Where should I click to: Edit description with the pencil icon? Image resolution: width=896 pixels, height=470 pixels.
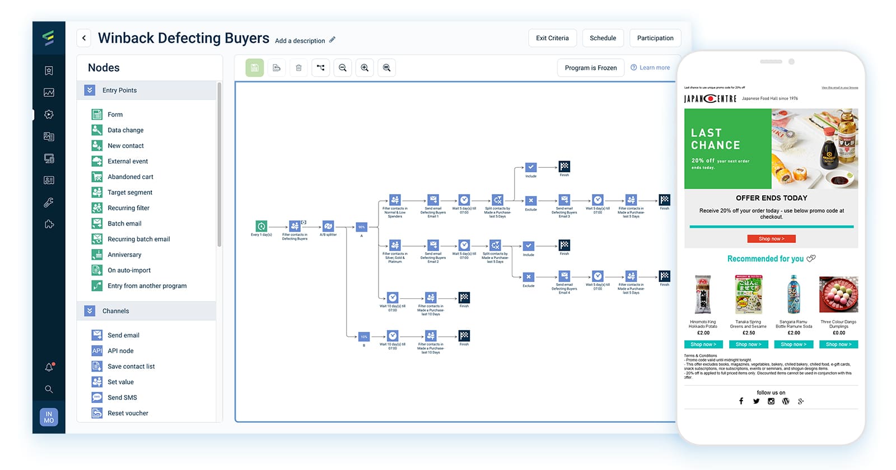pyautogui.click(x=332, y=40)
